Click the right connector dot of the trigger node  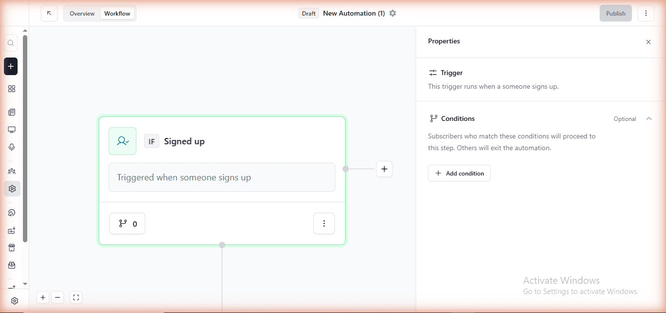click(x=346, y=169)
